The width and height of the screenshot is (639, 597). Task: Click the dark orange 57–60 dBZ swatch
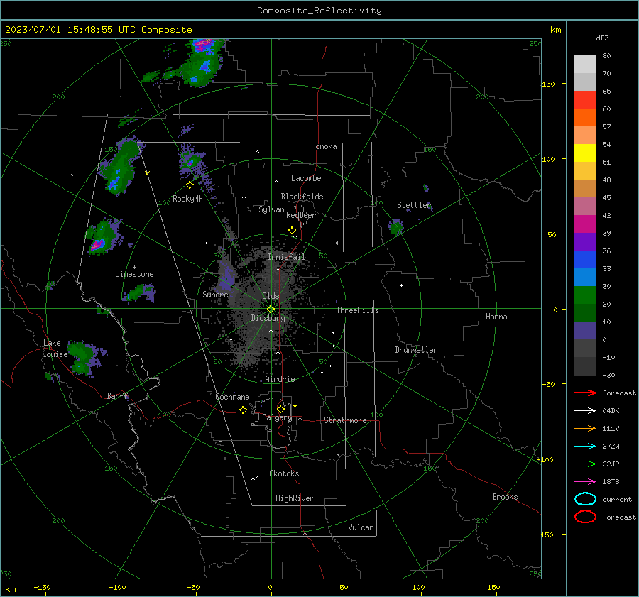[x=585, y=118]
